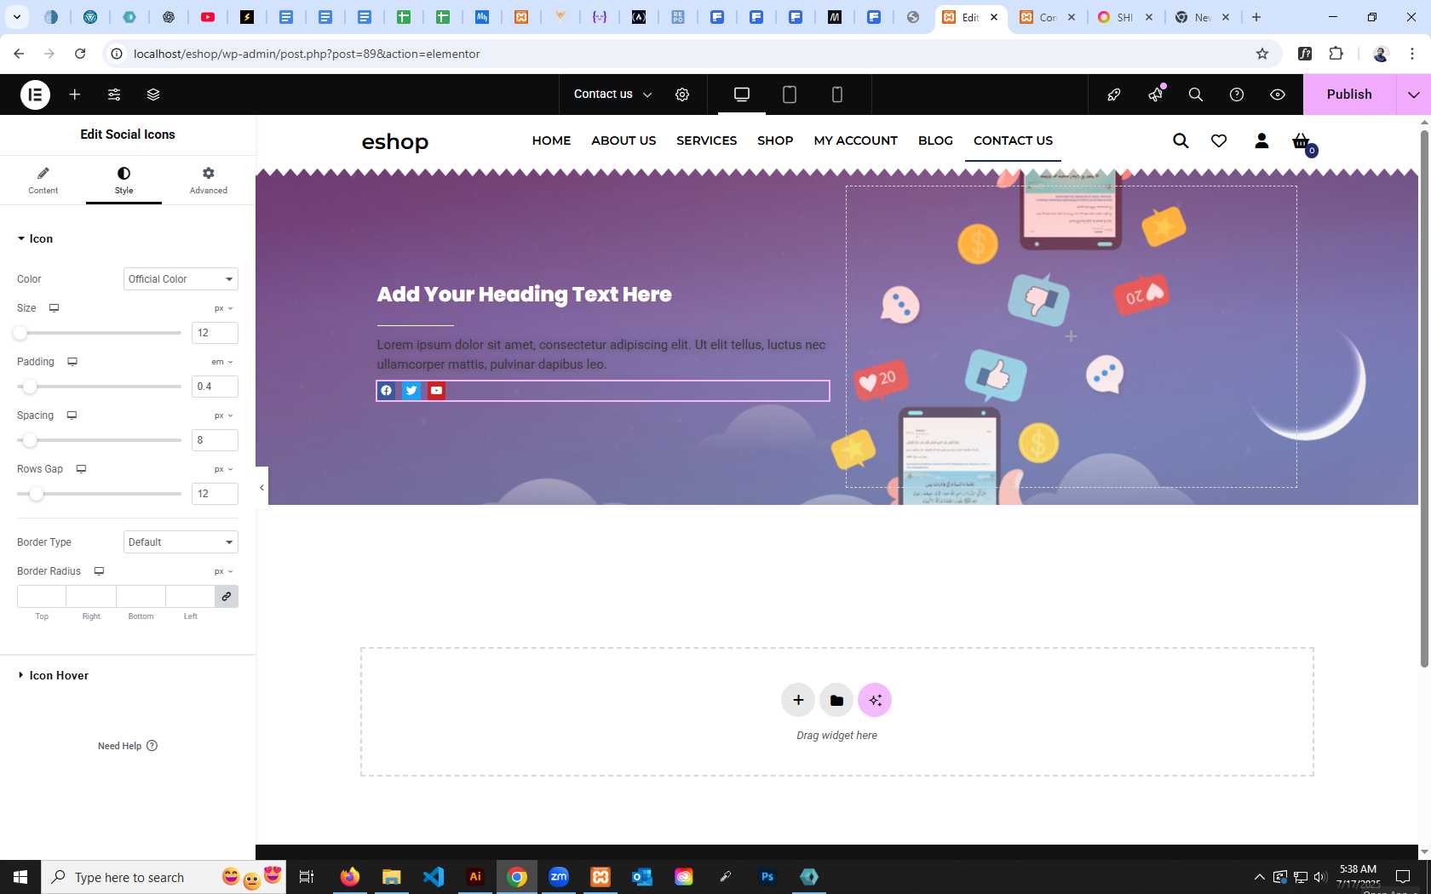Open What's New megaphone notifications
This screenshot has height=894, width=1431.
click(1155, 95)
